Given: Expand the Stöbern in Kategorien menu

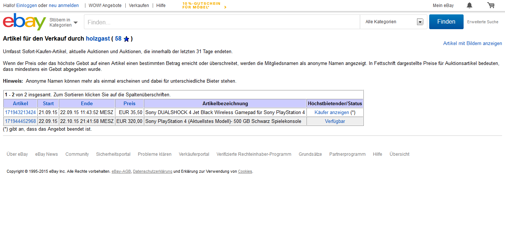Looking at the screenshot, I should pyautogui.click(x=63, y=23).
